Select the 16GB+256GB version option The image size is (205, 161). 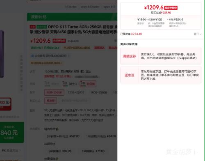(x=99, y=92)
